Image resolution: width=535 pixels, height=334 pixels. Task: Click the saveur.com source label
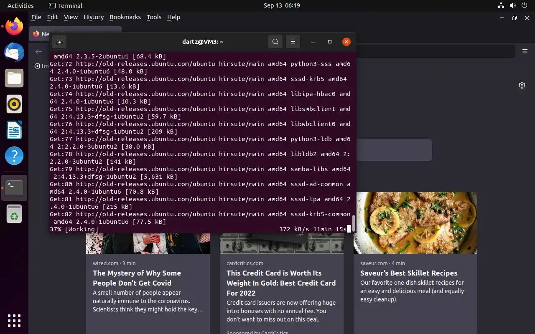[374, 263]
